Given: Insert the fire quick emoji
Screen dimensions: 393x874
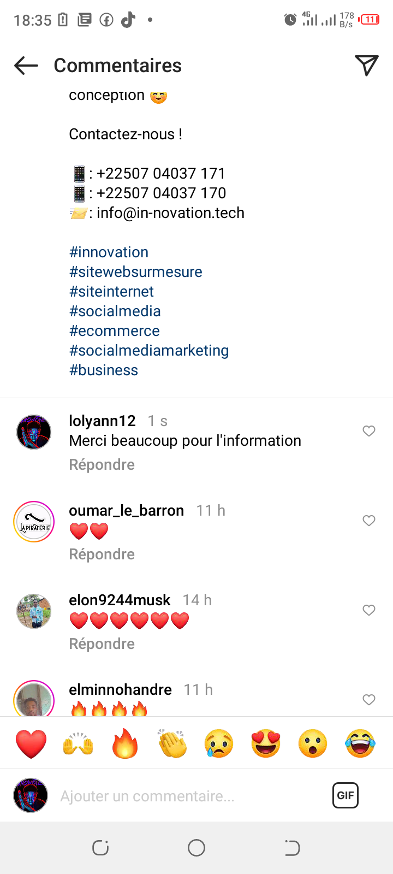Looking at the screenshot, I should 125,743.
